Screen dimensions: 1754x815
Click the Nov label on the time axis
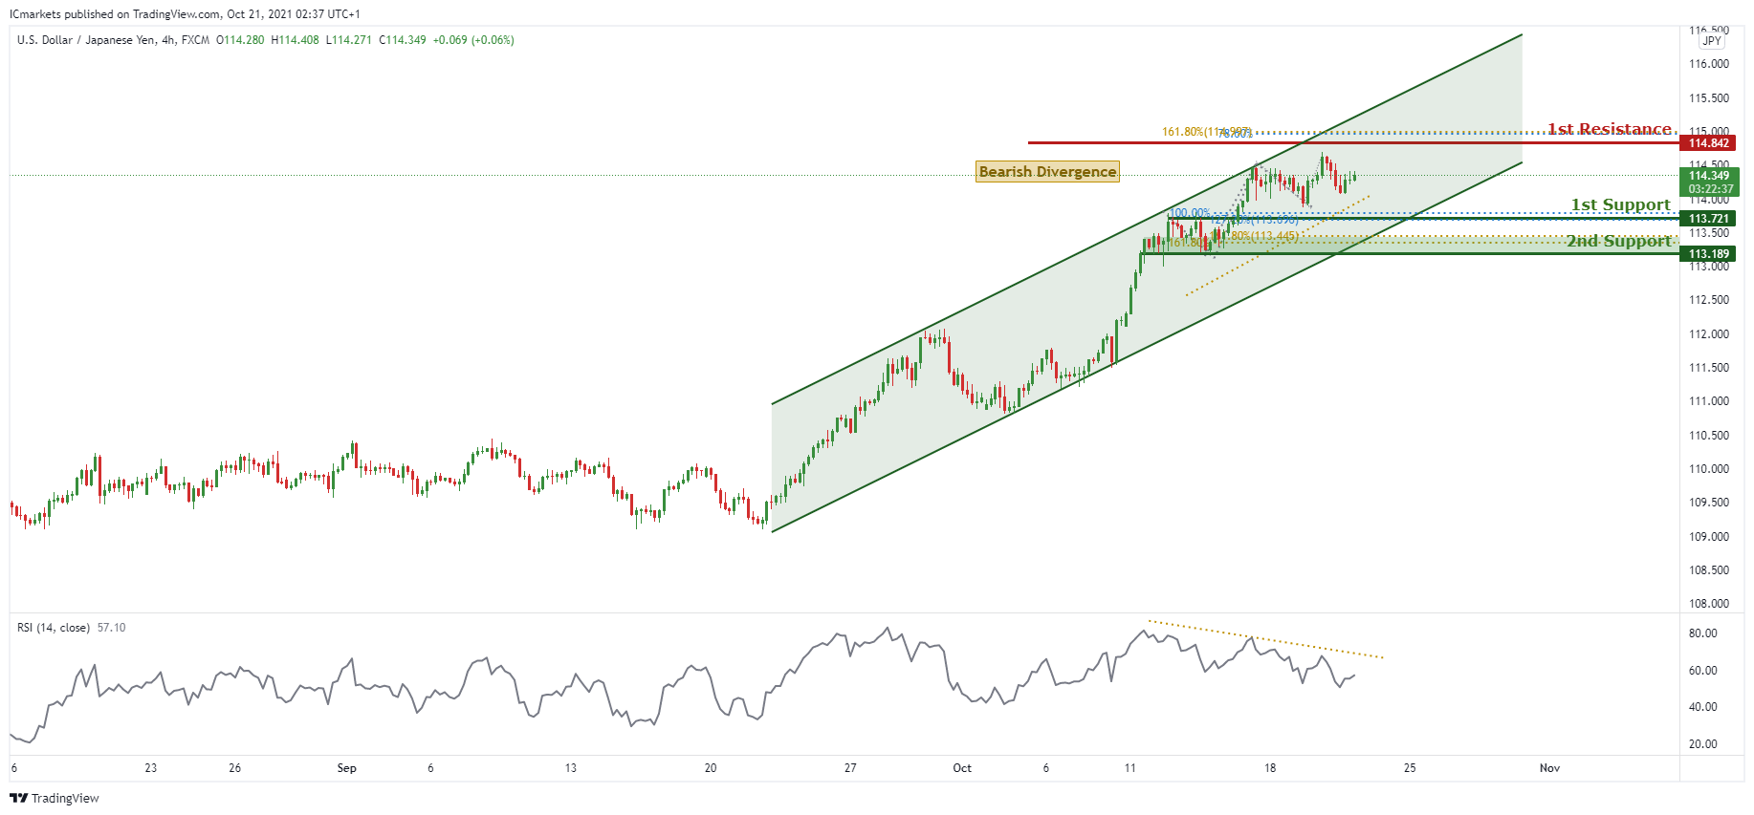click(1549, 768)
